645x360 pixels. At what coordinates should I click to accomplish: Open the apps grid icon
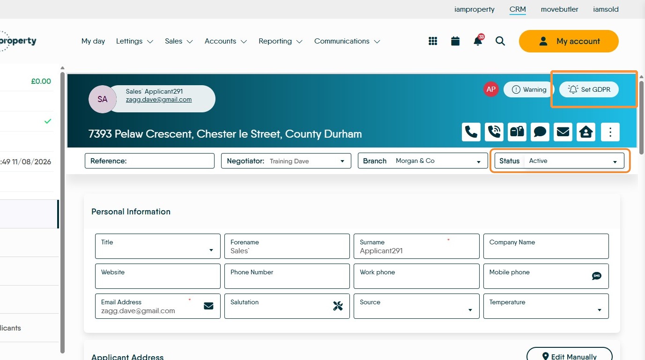click(x=433, y=41)
